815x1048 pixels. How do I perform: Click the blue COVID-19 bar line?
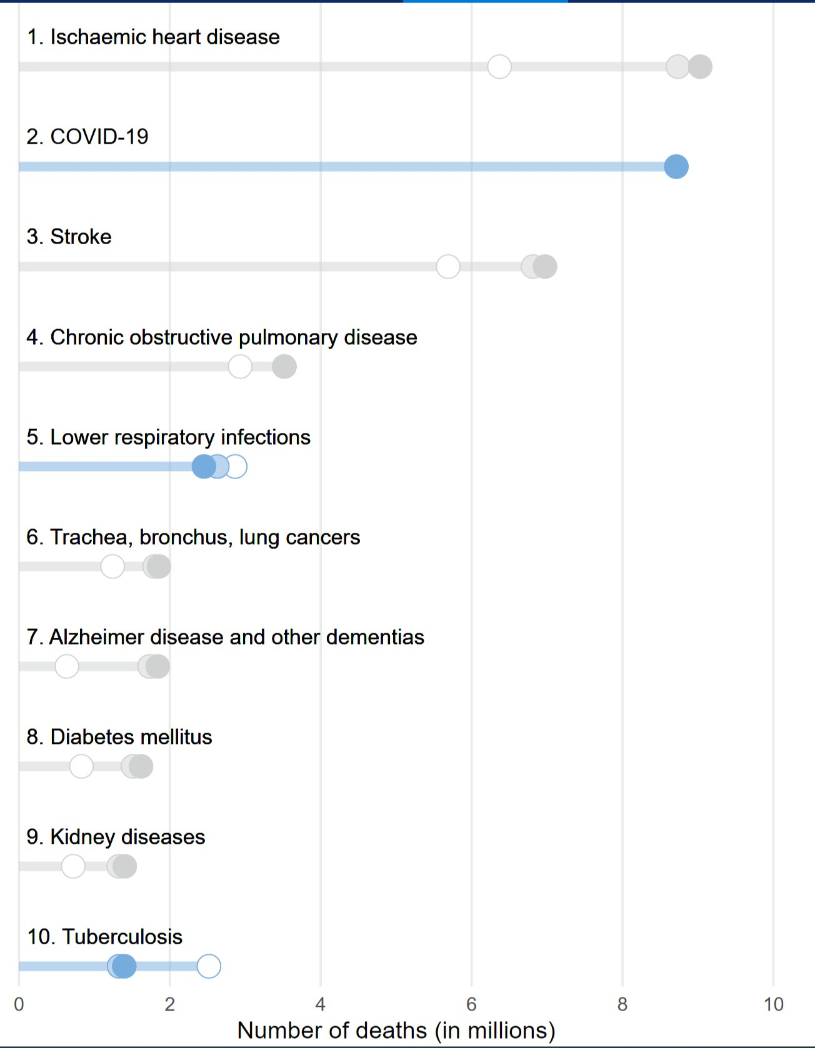click(x=342, y=167)
